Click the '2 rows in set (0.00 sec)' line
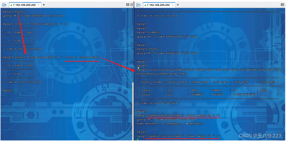Viewport: 286px width, 141px height. click(157, 103)
